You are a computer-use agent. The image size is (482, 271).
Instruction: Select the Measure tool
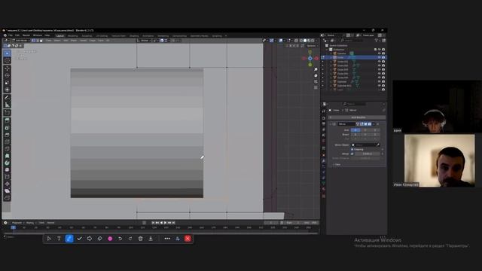7,105
